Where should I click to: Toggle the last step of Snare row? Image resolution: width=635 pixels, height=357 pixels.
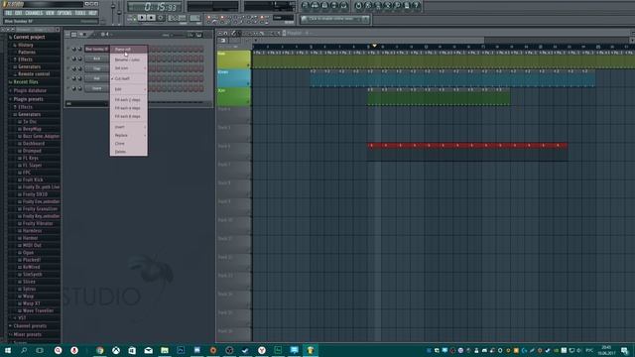tap(201, 88)
